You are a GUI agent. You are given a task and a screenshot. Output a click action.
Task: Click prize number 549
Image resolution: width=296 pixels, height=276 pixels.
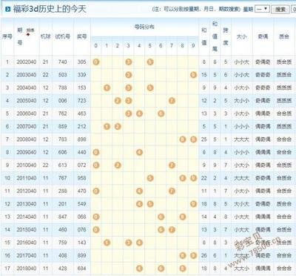click(81, 204)
